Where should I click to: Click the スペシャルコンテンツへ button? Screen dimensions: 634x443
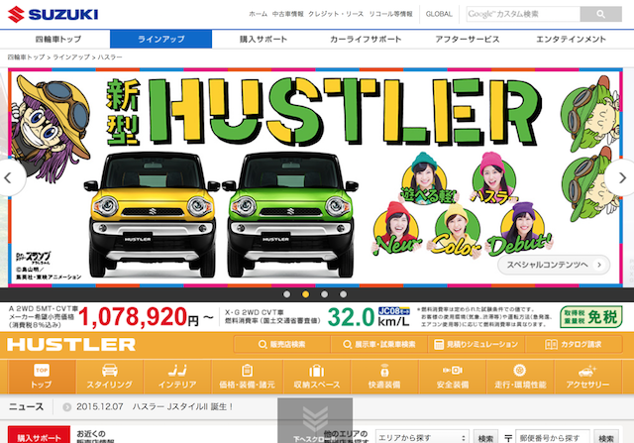click(554, 265)
